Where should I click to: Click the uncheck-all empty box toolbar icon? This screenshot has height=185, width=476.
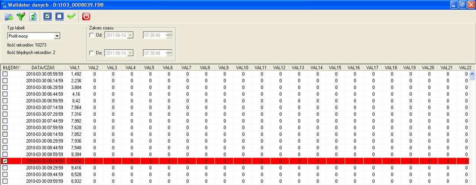[x=59, y=16]
